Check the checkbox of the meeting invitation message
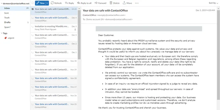 pyautogui.click(x=33, y=26)
